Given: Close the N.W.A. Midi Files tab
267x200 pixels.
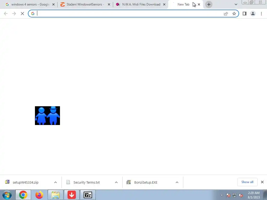Looking at the screenshot, I should coord(164,4).
